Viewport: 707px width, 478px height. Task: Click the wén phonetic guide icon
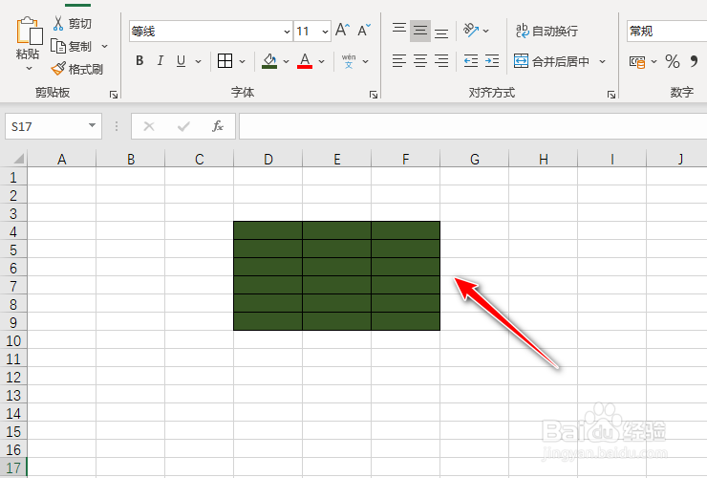[349, 61]
